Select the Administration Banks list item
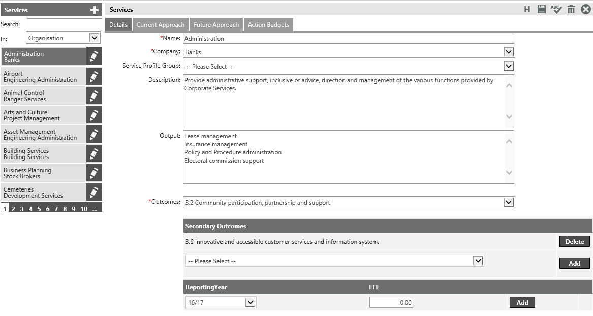The height and width of the screenshot is (316, 593). coord(44,57)
